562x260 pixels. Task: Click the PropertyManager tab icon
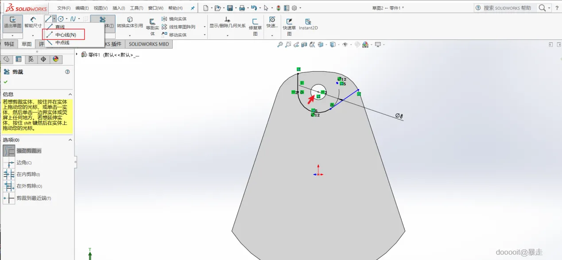[x=19, y=59]
